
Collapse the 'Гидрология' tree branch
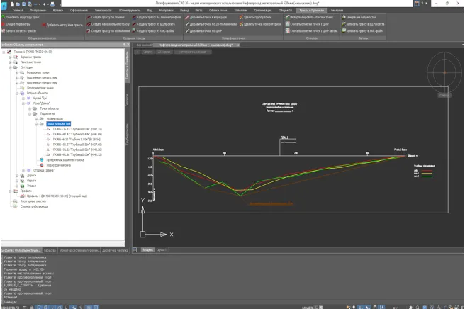tap(32, 113)
